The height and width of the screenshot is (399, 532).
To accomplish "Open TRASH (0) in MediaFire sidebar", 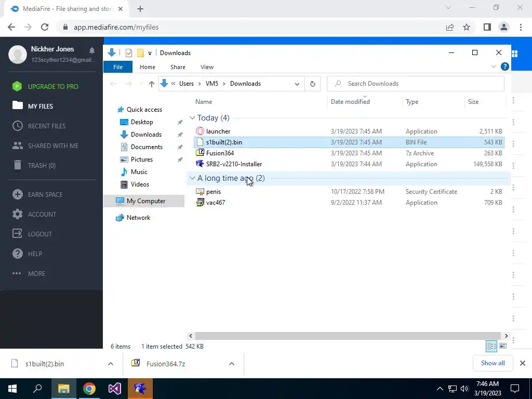I will tap(42, 166).
